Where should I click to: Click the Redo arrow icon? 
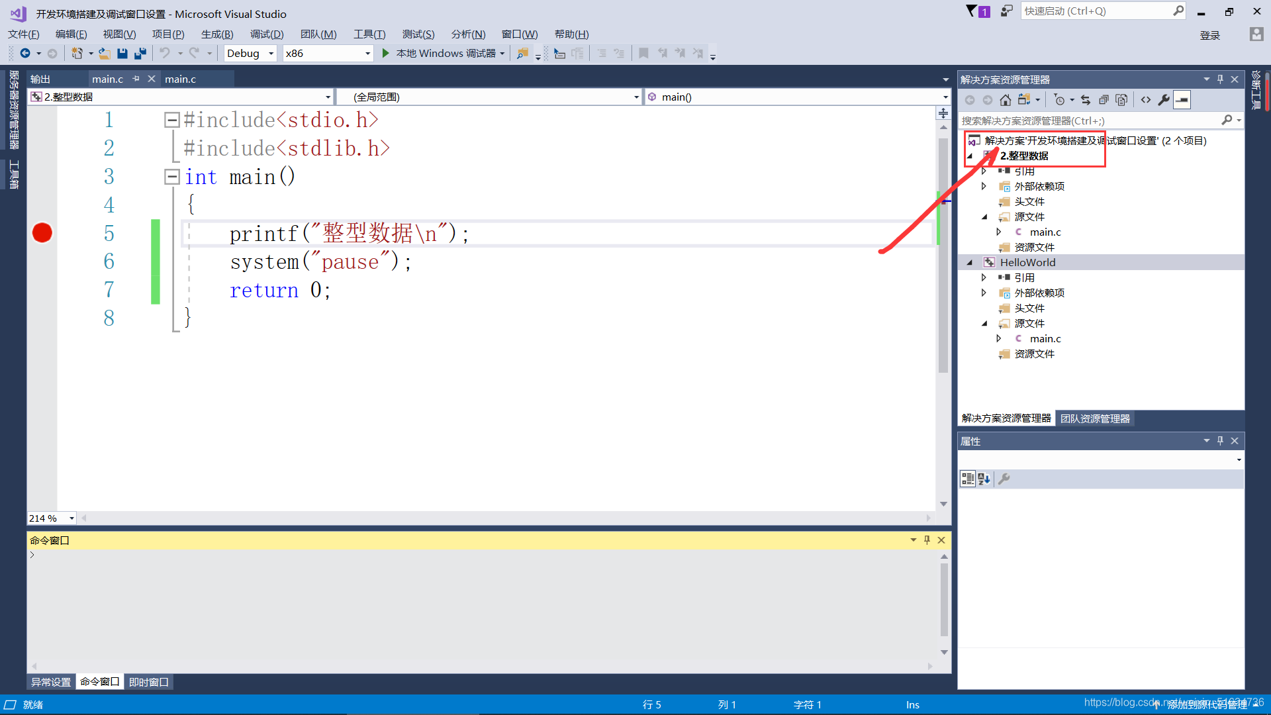(194, 53)
